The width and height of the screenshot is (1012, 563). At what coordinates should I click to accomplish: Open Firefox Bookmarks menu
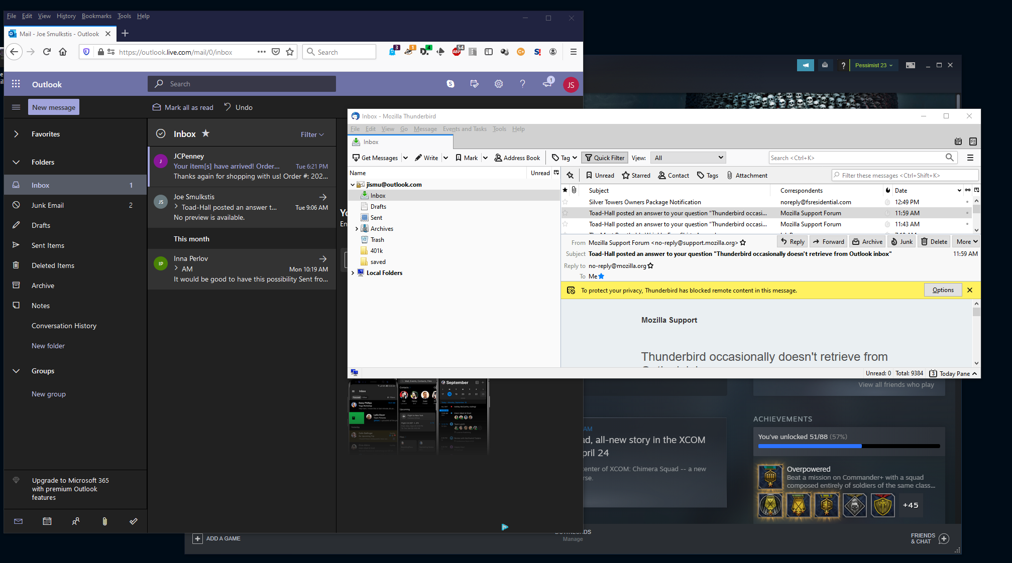pos(96,16)
